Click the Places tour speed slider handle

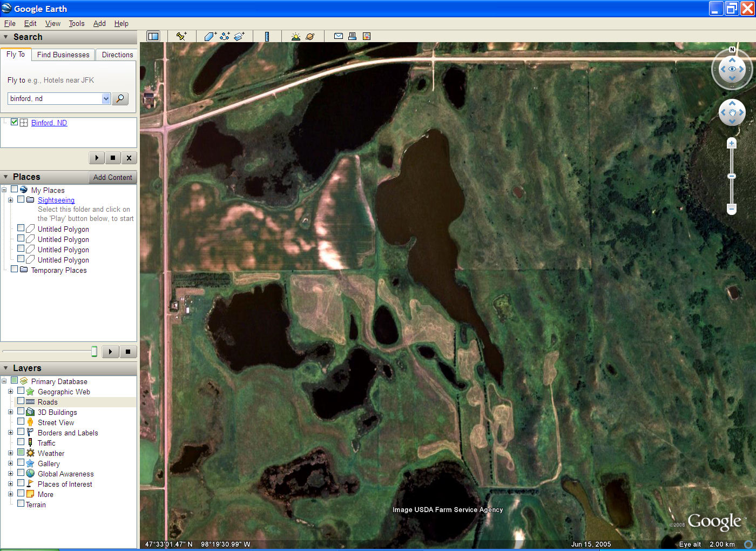click(94, 352)
